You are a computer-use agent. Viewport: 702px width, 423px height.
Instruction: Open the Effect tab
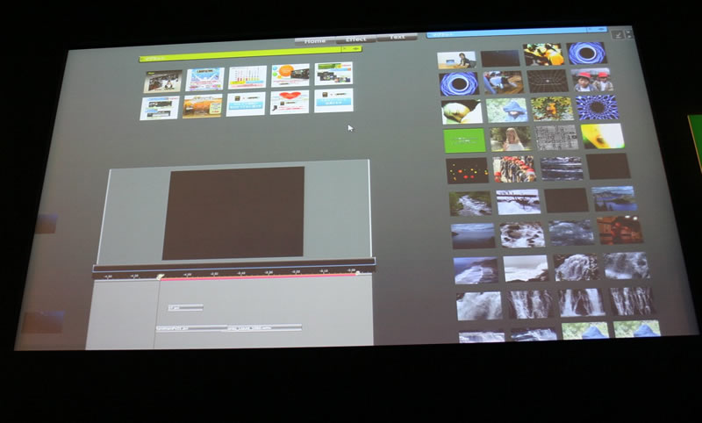point(356,39)
